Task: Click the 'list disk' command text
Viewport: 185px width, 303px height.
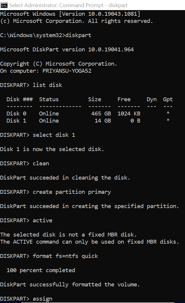Action: (x=47, y=85)
